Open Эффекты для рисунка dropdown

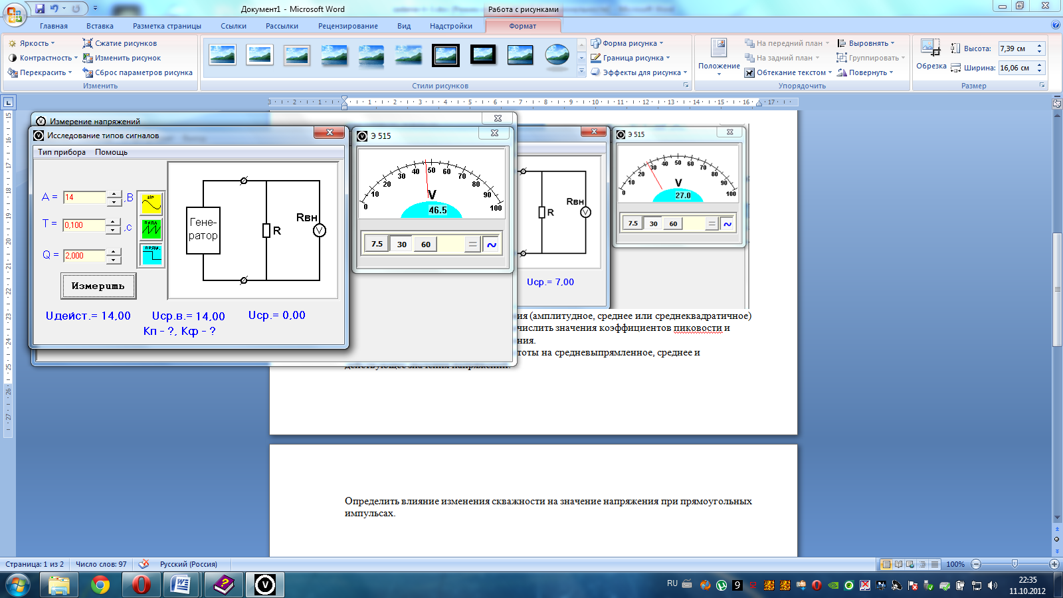coord(638,72)
